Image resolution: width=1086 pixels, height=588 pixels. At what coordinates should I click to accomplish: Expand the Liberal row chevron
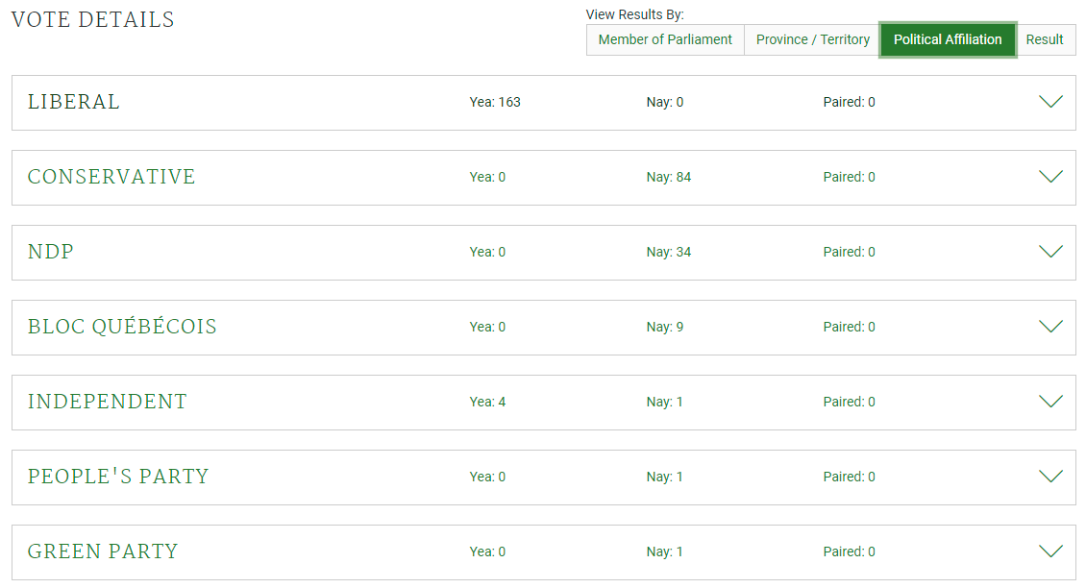tap(1050, 102)
